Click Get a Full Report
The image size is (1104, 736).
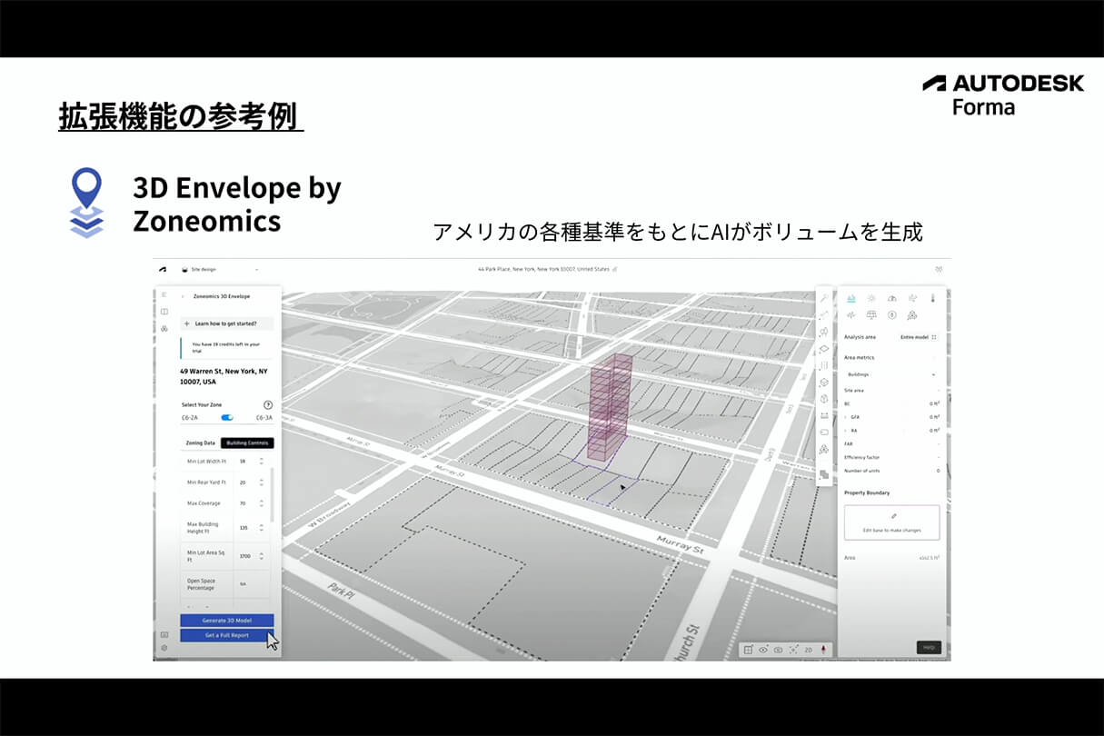225,634
